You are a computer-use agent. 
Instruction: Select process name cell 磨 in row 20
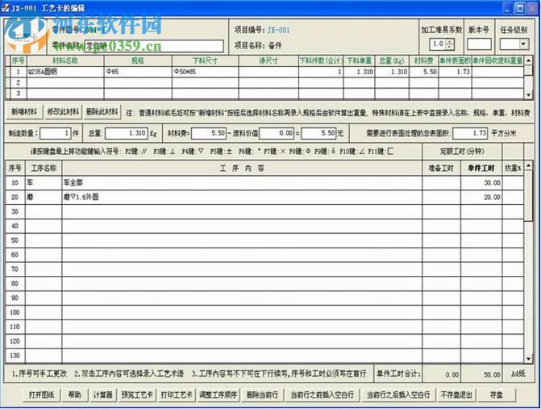point(44,197)
